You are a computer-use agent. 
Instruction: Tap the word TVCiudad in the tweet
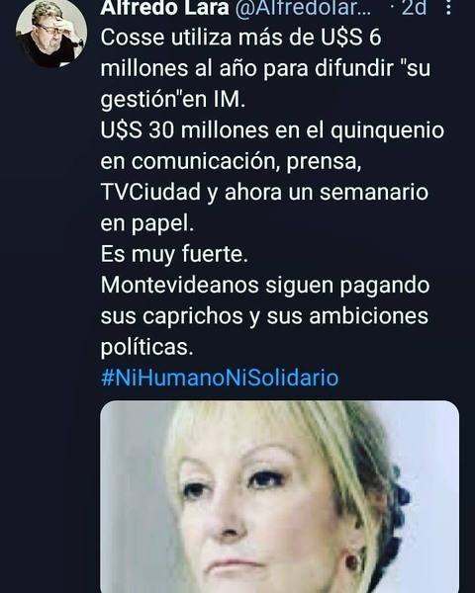(150, 192)
